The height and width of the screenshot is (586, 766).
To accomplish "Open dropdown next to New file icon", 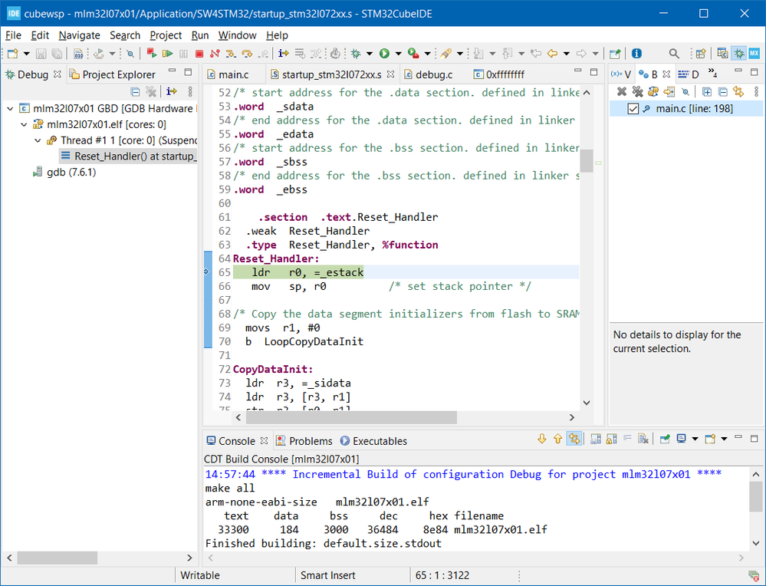I will pyautogui.click(x=26, y=53).
